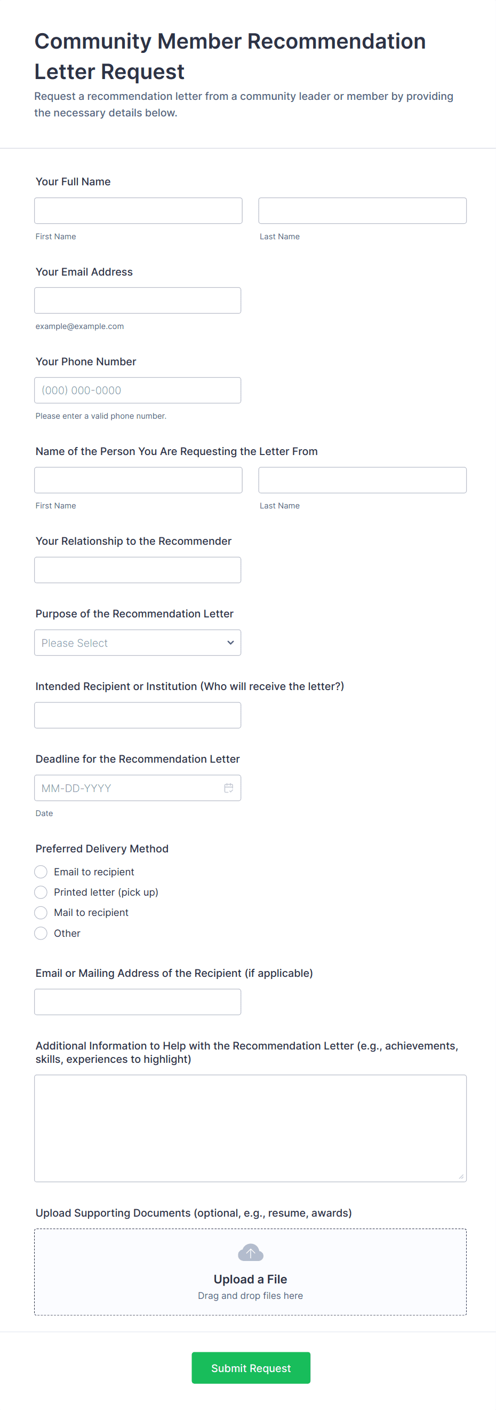Click the cloud upload icon
Image resolution: width=496 pixels, height=1410 pixels.
[x=251, y=1252]
